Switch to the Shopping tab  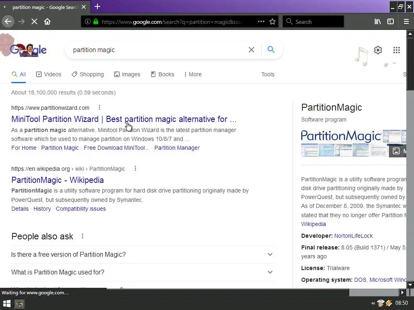tap(88, 74)
